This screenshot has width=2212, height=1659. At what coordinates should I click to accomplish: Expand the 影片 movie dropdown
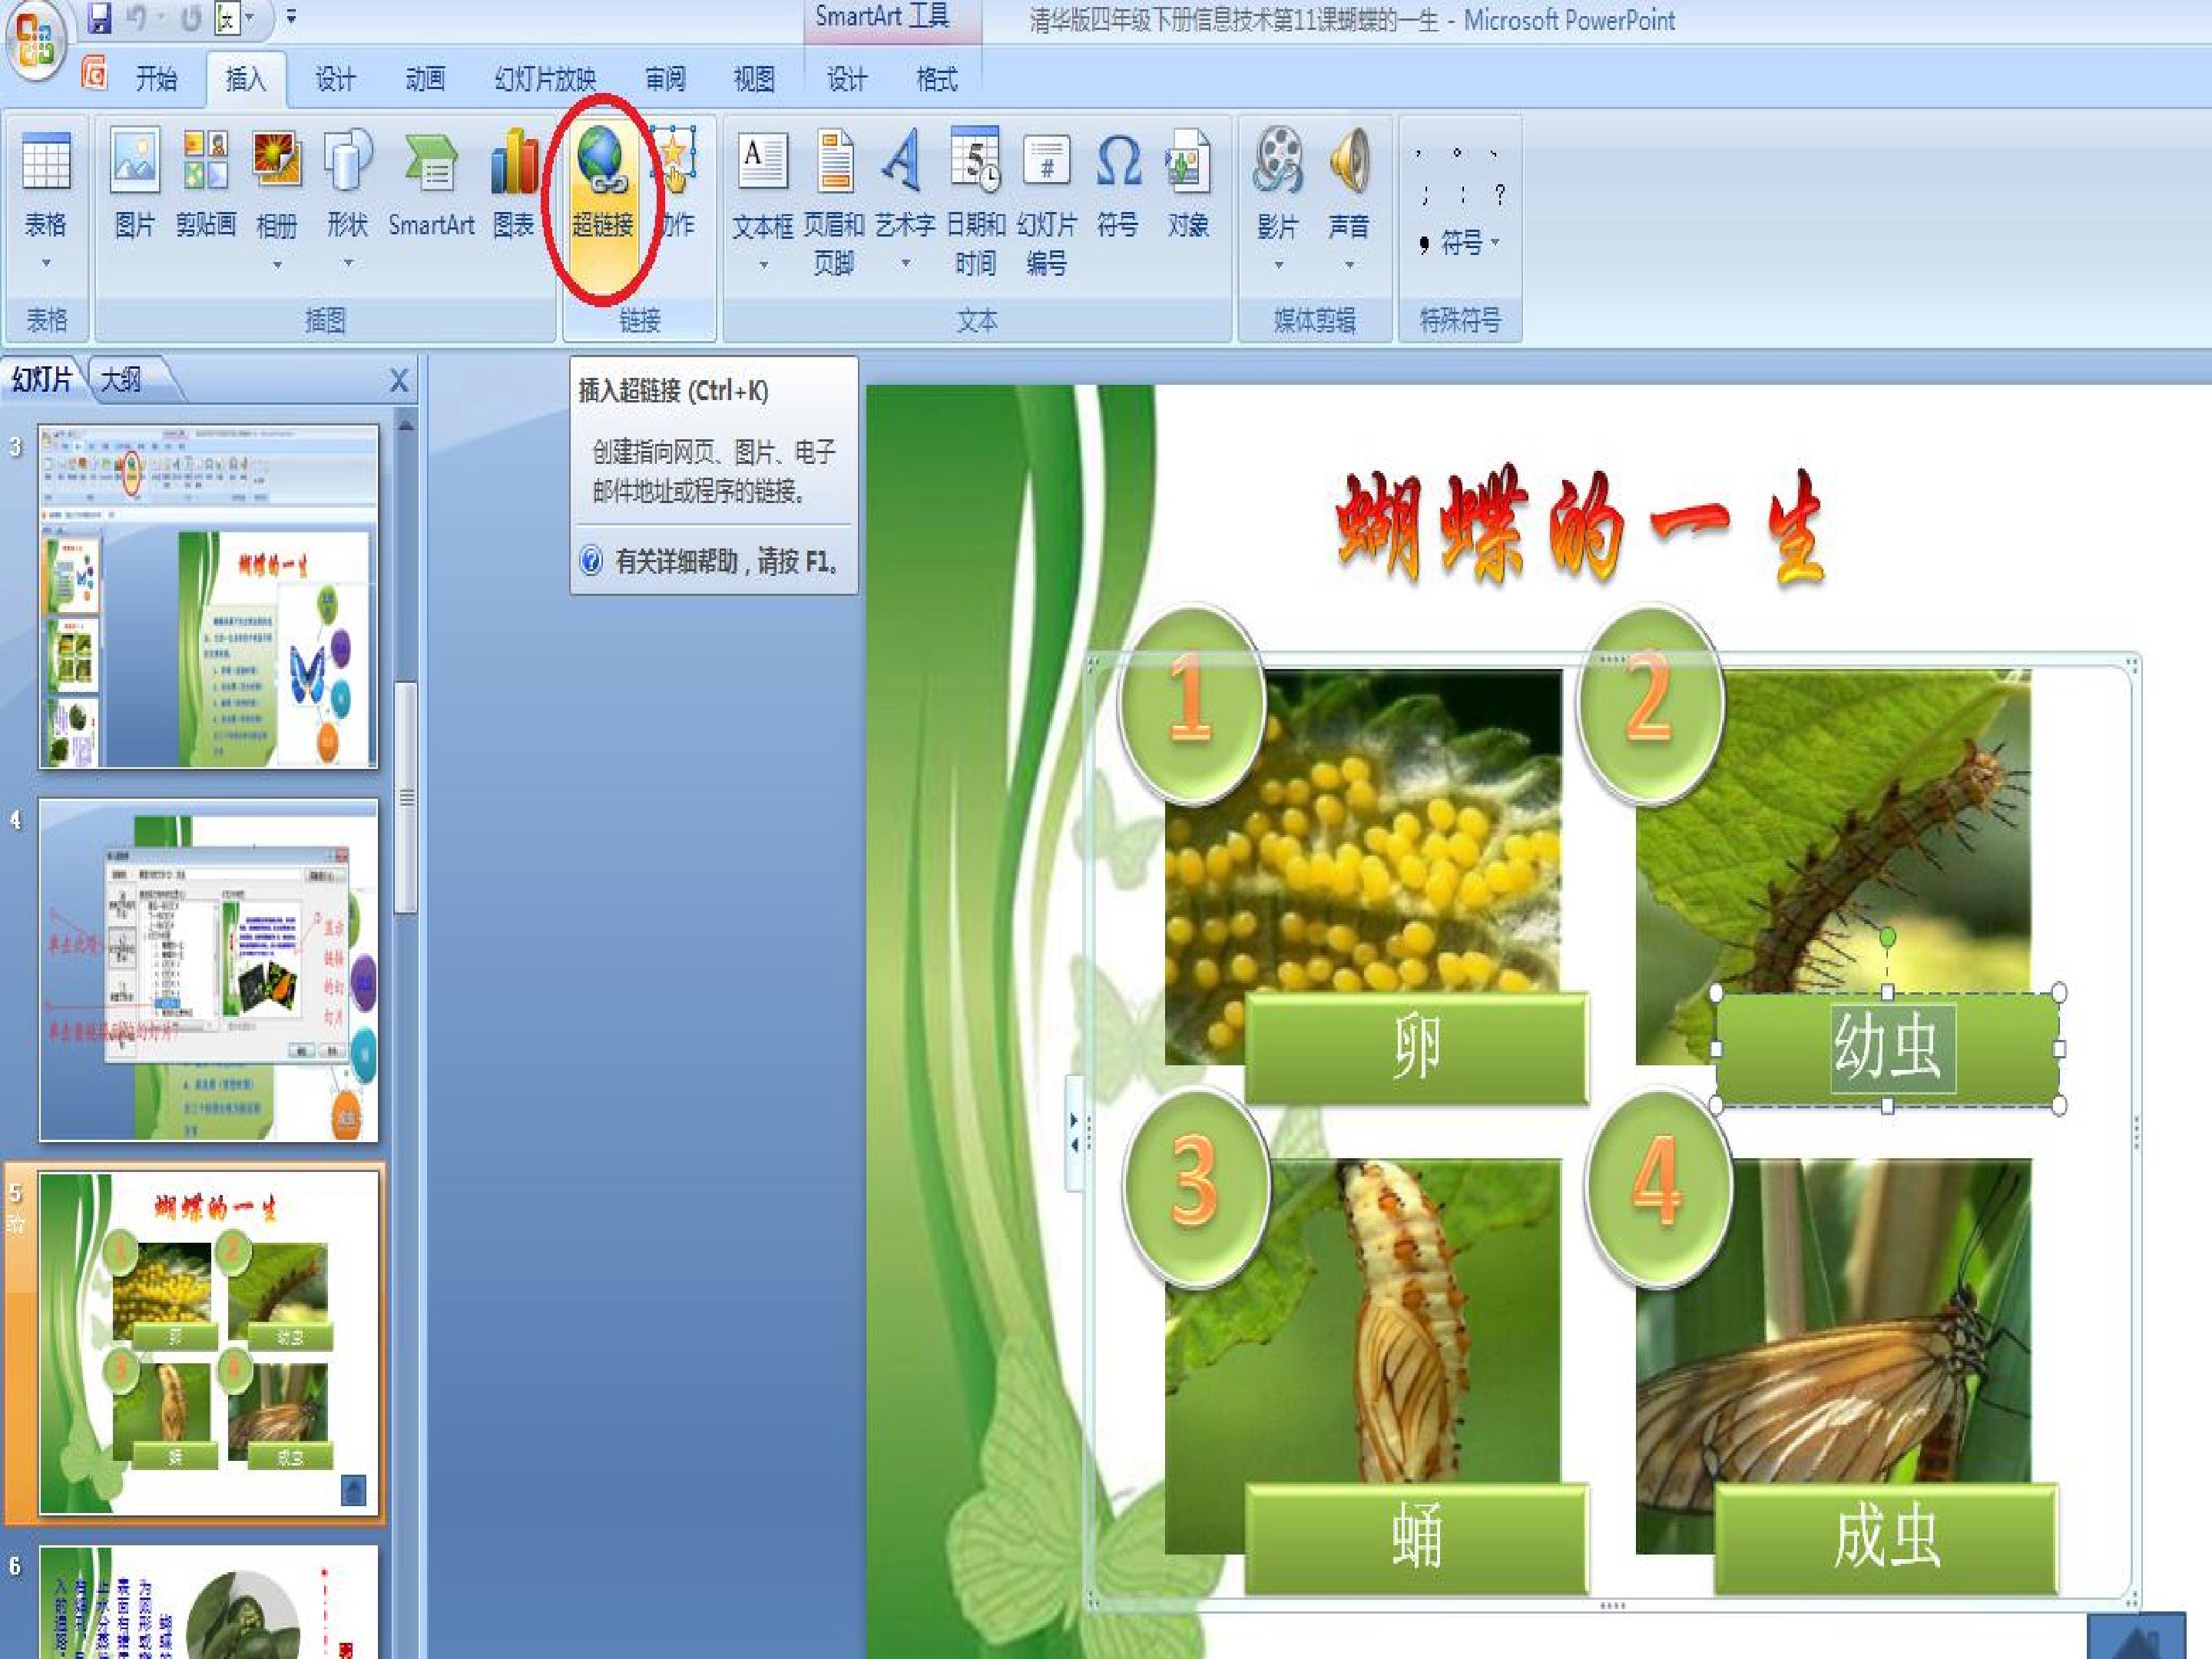click(x=1278, y=265)
